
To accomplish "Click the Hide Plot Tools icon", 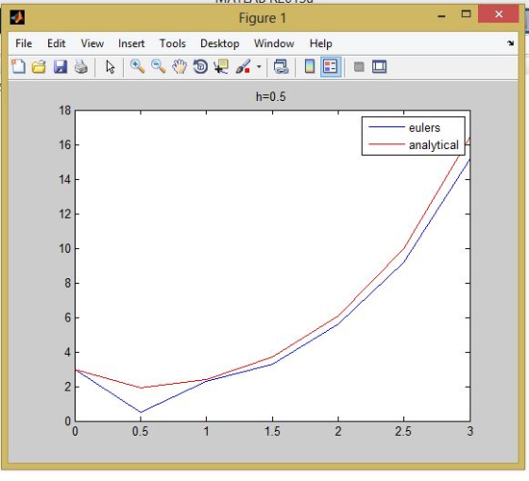I will click(x=359, y=67).
